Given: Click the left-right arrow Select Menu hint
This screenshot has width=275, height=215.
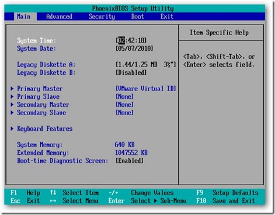Looking at the screenshot, I should point(74,201).
